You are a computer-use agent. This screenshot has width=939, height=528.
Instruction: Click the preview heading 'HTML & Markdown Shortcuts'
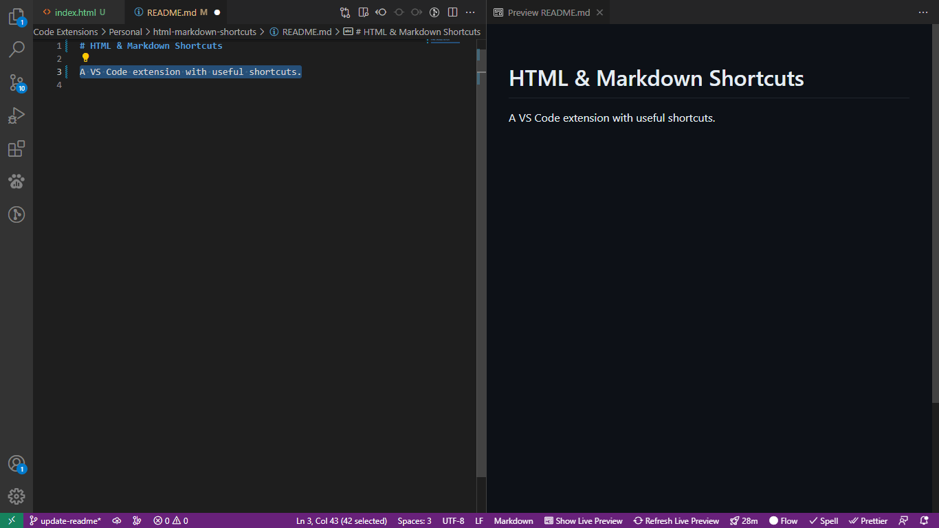[x=656, y=78]
